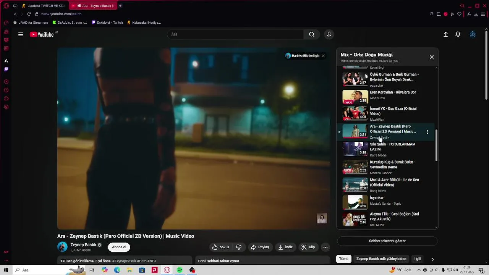489x275 pixels.
Task: Select the Tümü filter chip
Action: tap(344, 259)
